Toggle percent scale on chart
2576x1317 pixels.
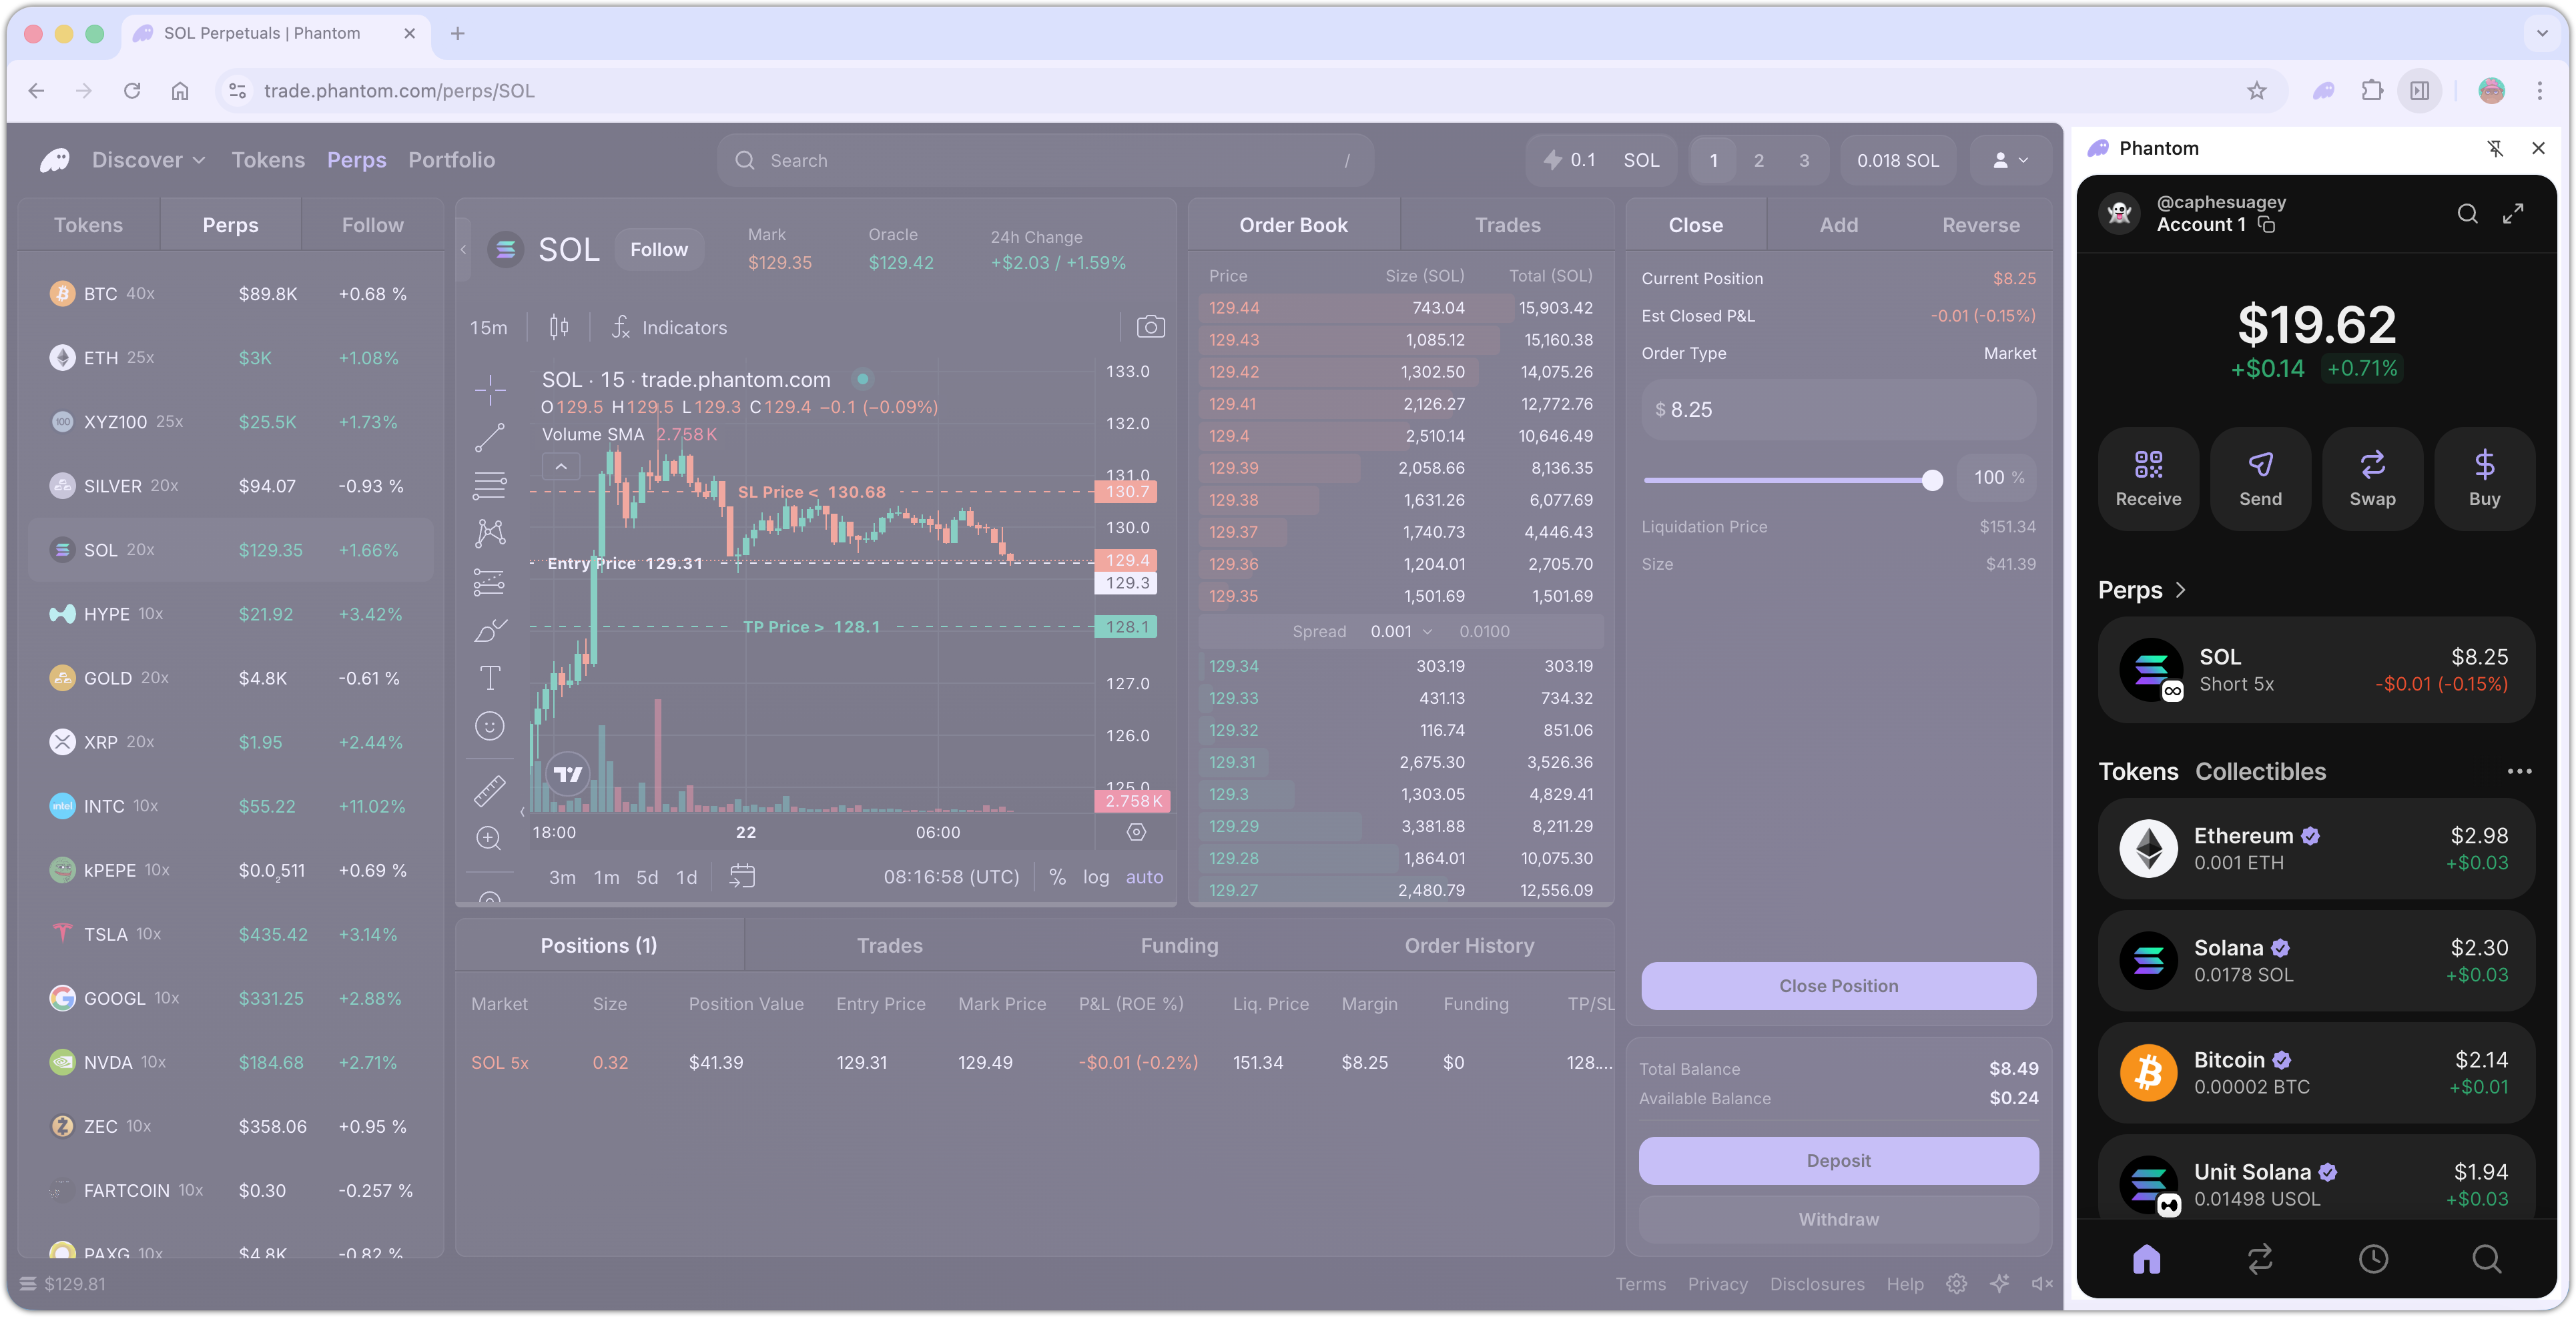(1057, 877)
